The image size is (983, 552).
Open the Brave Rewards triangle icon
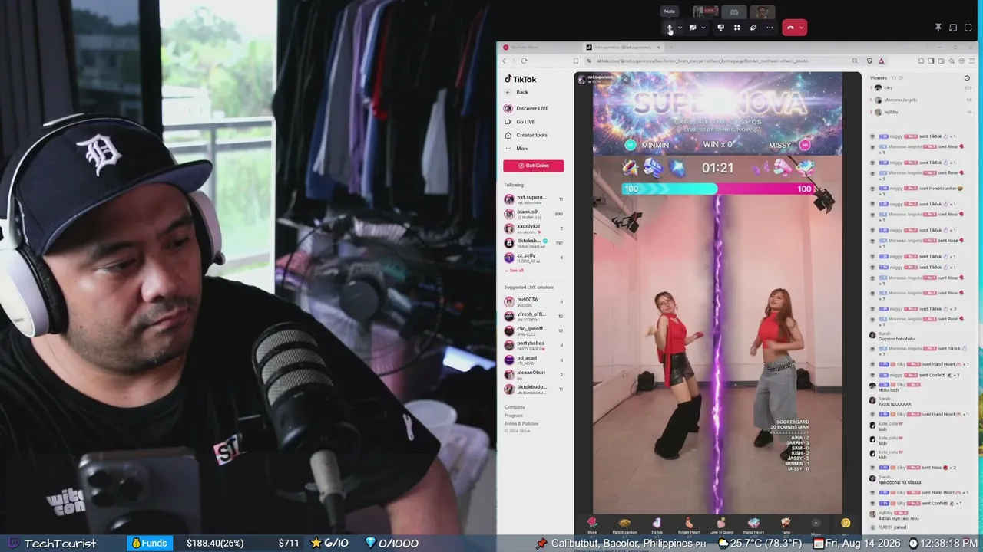881,61
